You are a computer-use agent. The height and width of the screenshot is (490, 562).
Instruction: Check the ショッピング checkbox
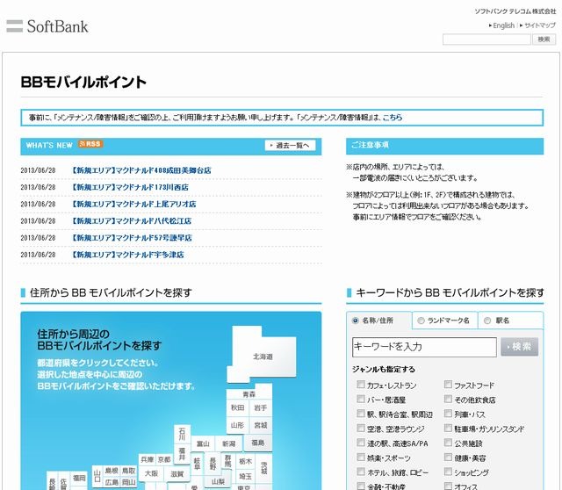[448, 472]
